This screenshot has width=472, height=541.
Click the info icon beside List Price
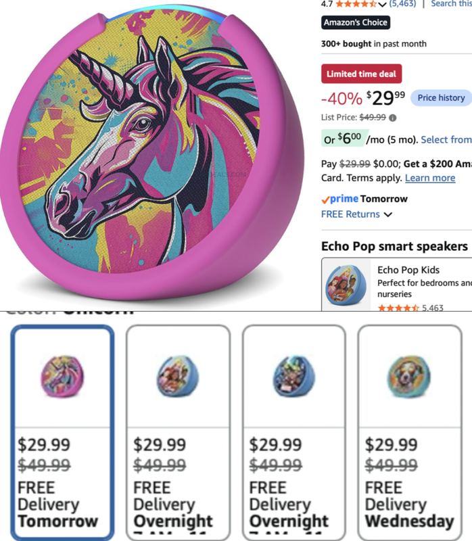tap(392, 118)
